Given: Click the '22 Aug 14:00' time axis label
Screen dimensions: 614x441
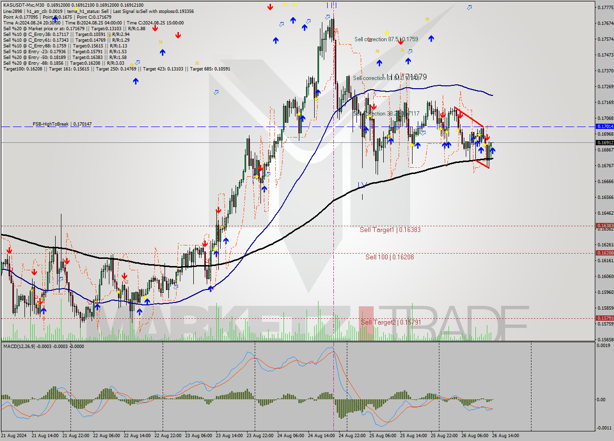Looking at the screenshot, I should tap(137, 436).
